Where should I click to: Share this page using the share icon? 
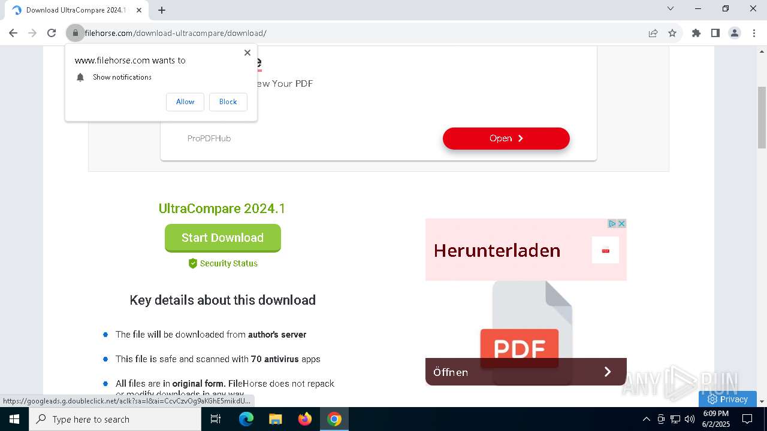[x=653, y=33]
